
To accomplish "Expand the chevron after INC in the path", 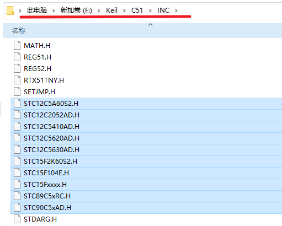I will point(176,10).
